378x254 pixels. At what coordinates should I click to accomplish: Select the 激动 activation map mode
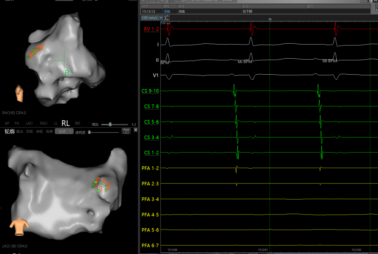pos(20,132)
